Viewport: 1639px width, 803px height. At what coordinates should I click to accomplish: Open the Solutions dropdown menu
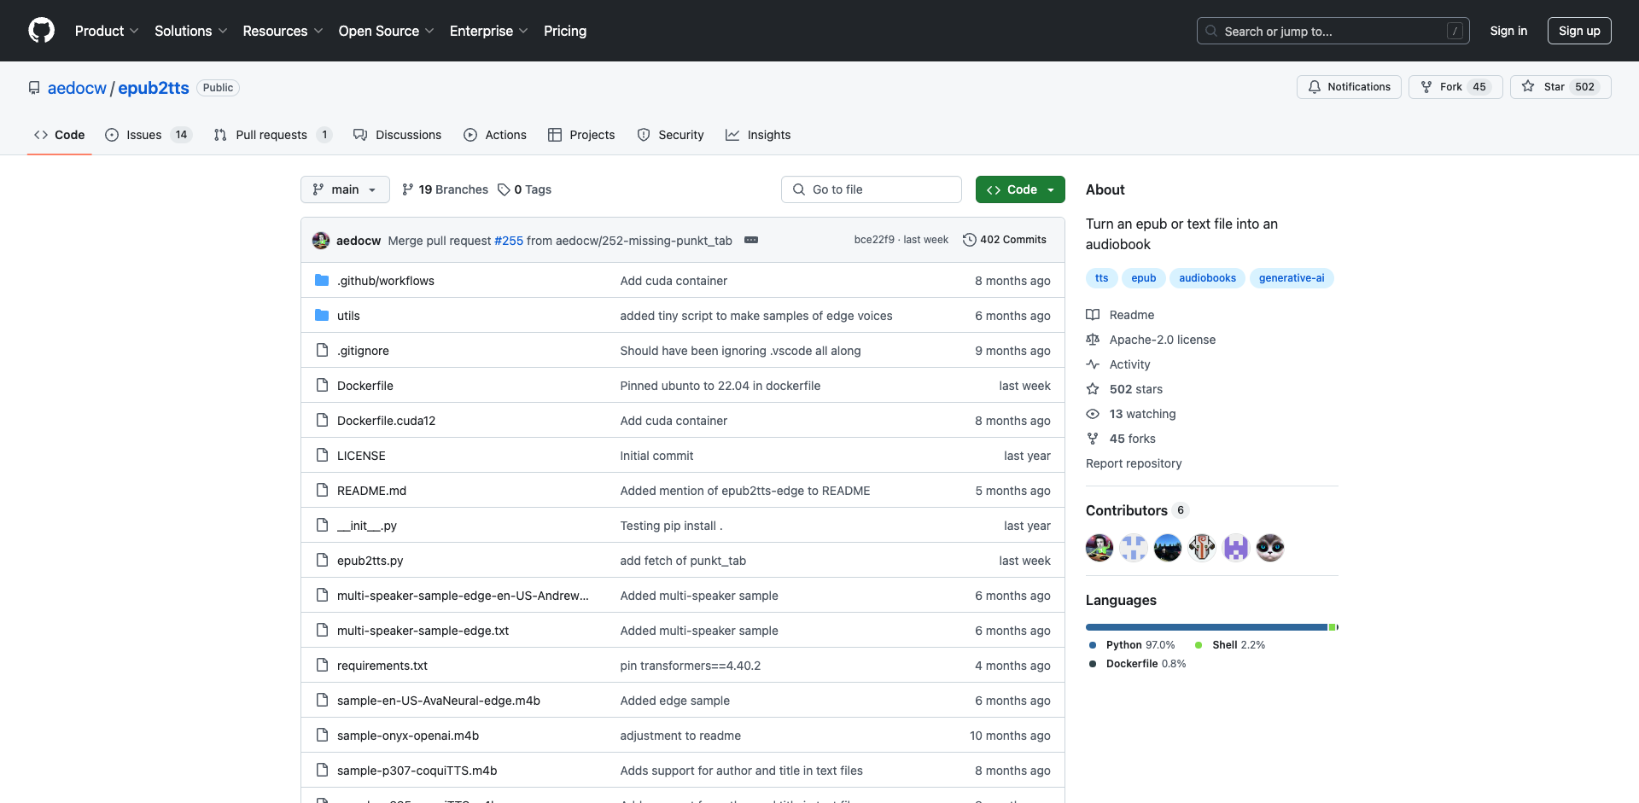(191, 31)
